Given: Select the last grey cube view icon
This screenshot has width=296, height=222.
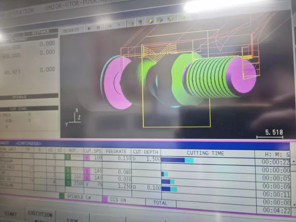Looking at the screenshot, I should 171,19.
